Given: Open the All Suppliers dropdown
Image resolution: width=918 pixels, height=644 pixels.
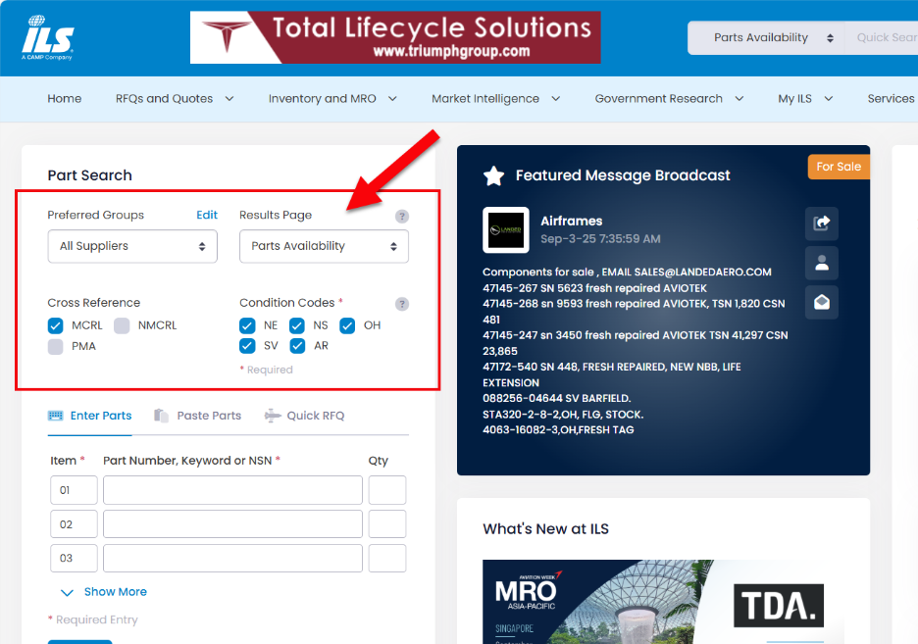Looking at the screenshot, I should click(x=132, y=246).
